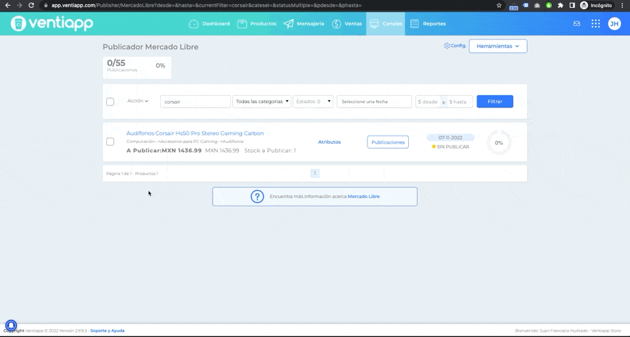The width and height of the screenshot is (630, 337).
Task: Open the apps grid icon
Action: tap(595, 24)
